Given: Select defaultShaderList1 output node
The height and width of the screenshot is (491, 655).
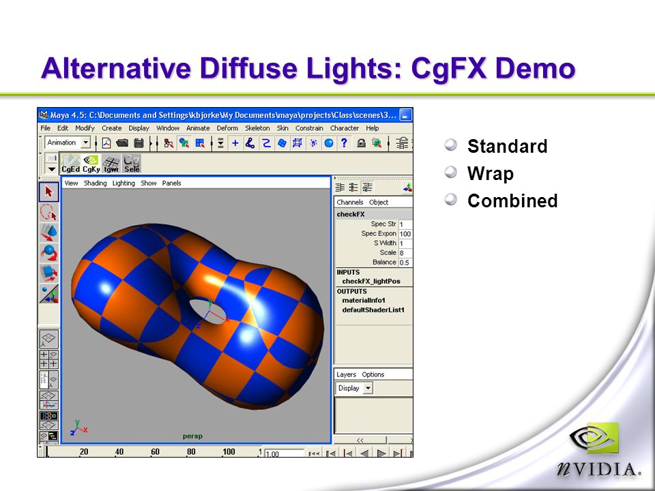Looking at the screenshot, I should (373, 310).
